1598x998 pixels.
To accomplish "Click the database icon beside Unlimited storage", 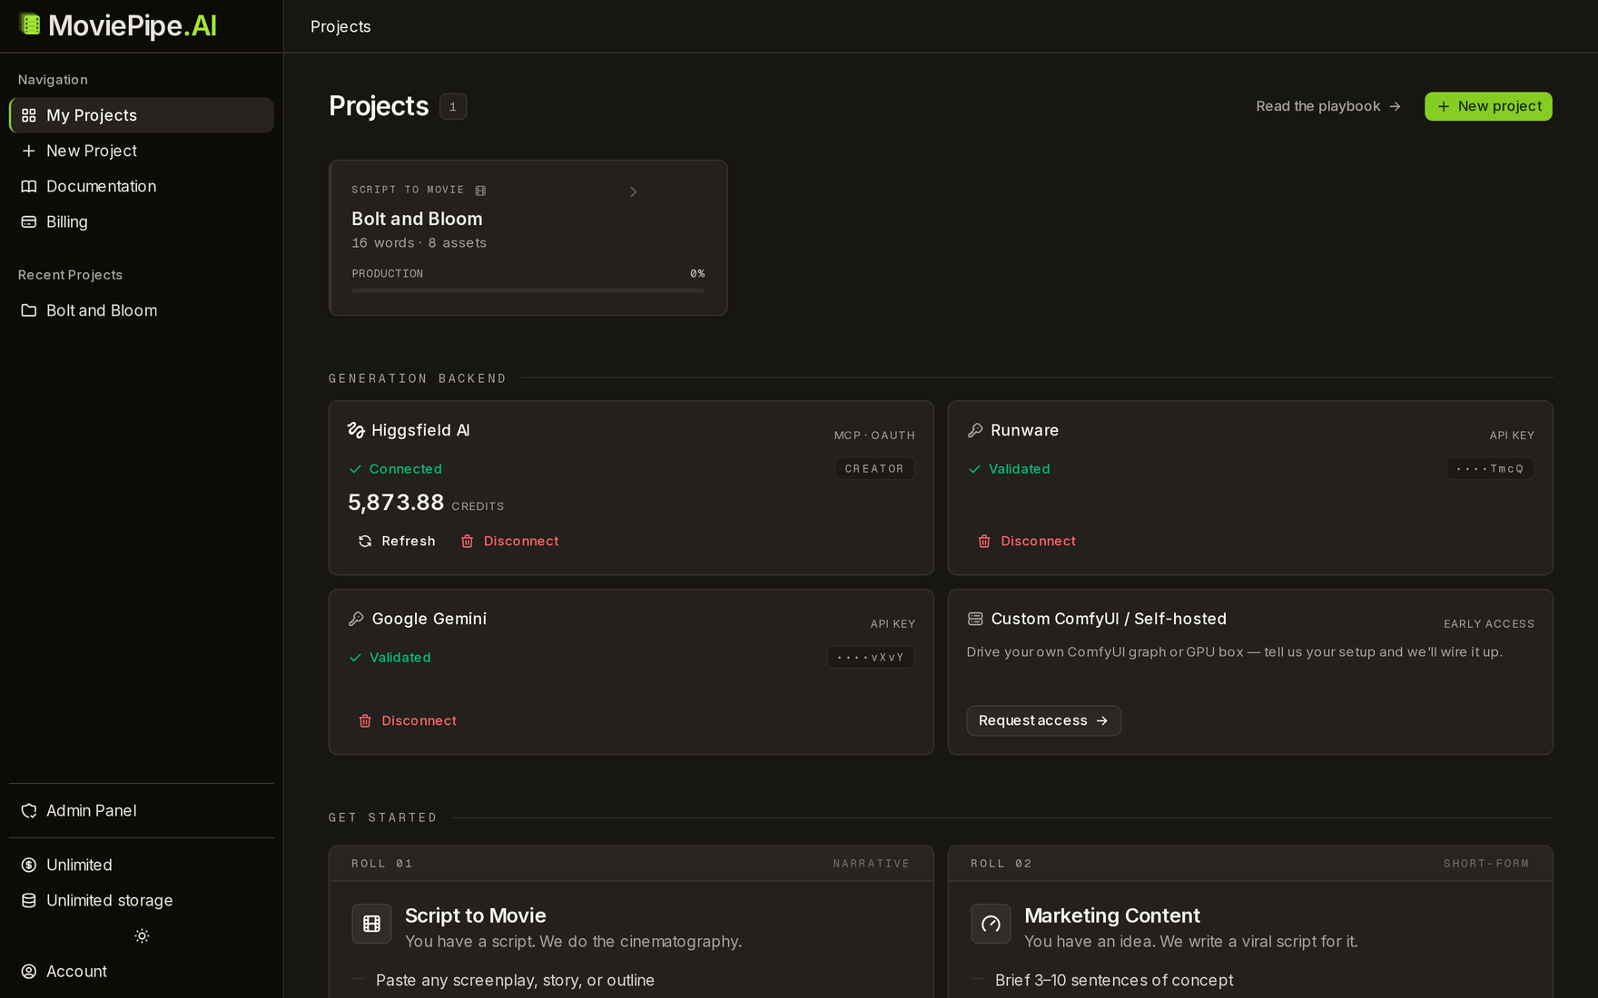I will point(29,900).
